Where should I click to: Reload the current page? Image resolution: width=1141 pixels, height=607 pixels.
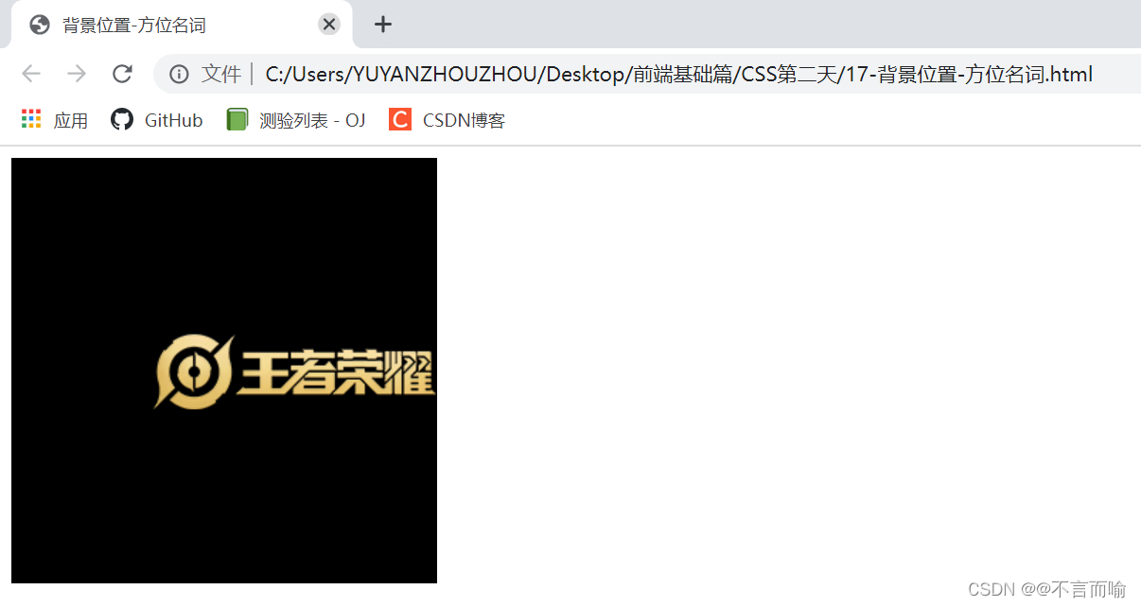coord(122,74)
